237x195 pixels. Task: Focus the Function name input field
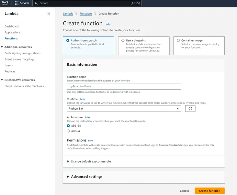tap(124, 86)
